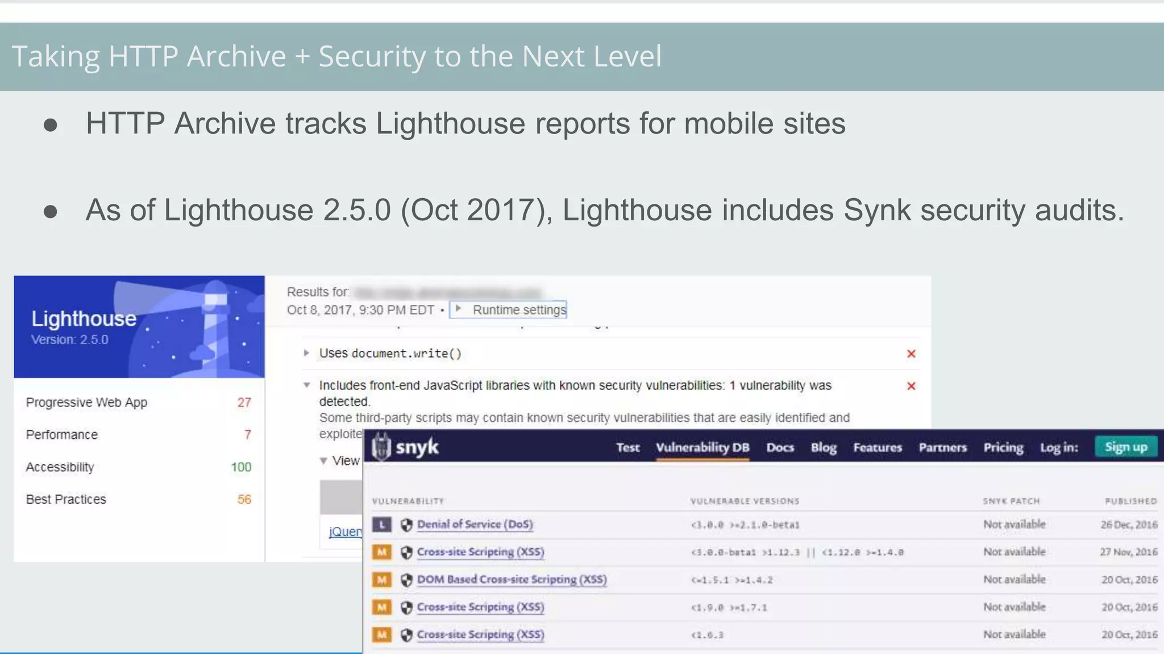Click version range <3.0.0 >=2.1.0-beta1
This screenshot has width=1164, height=654.
tap(745, 525)
